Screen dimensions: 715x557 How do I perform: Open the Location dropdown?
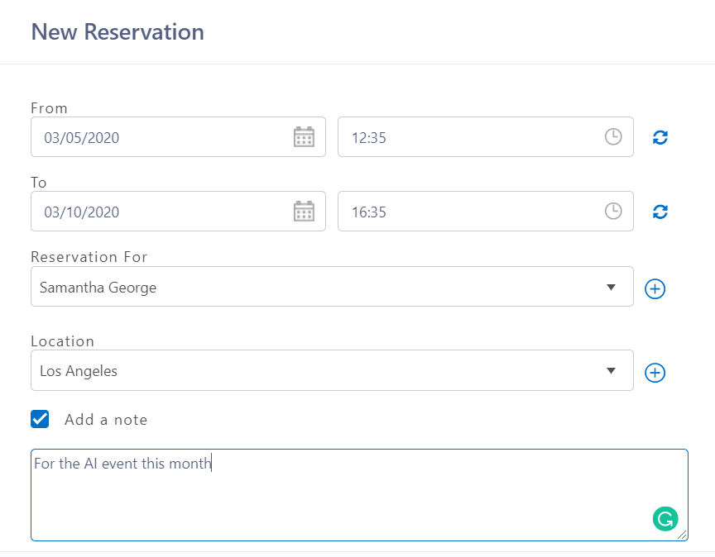[612, 370]
